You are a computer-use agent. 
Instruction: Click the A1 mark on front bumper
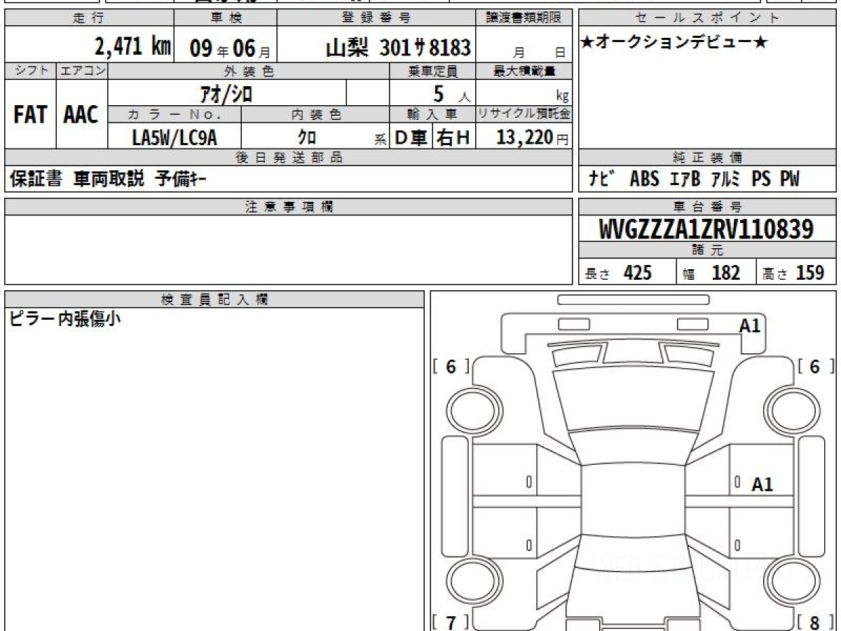(x=750, y=325)
